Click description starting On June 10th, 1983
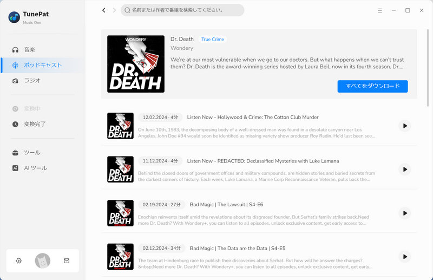Viewport: 433px width, 280px height. click(x=257, y=133)
